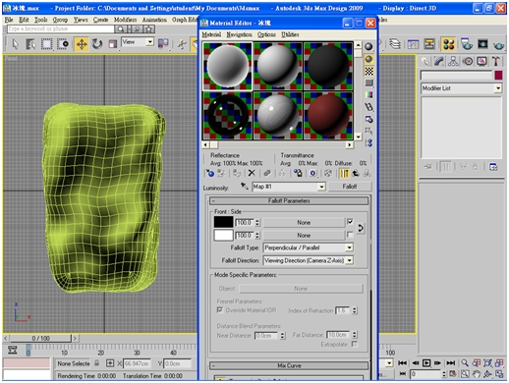Open the Hierarchy panel tab icon

(453, 61)
